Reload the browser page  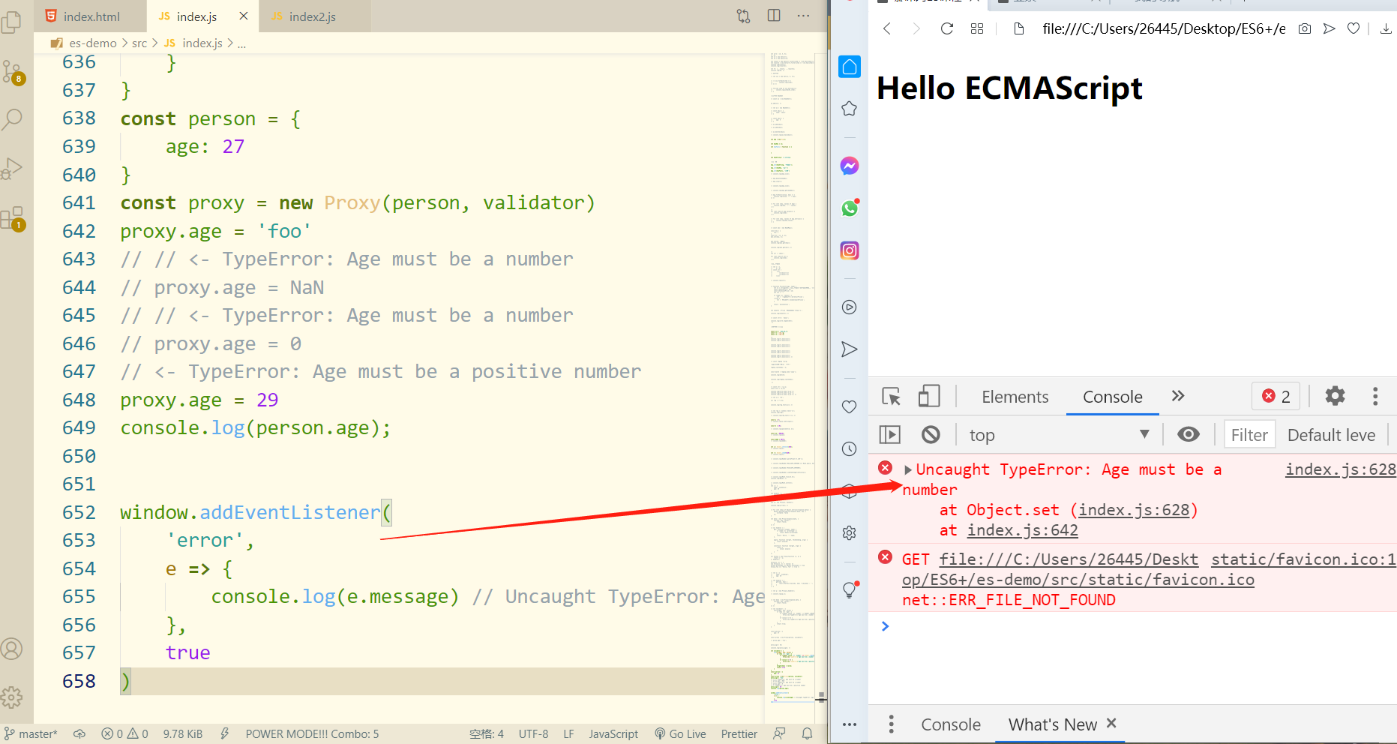tap(947, 28)
